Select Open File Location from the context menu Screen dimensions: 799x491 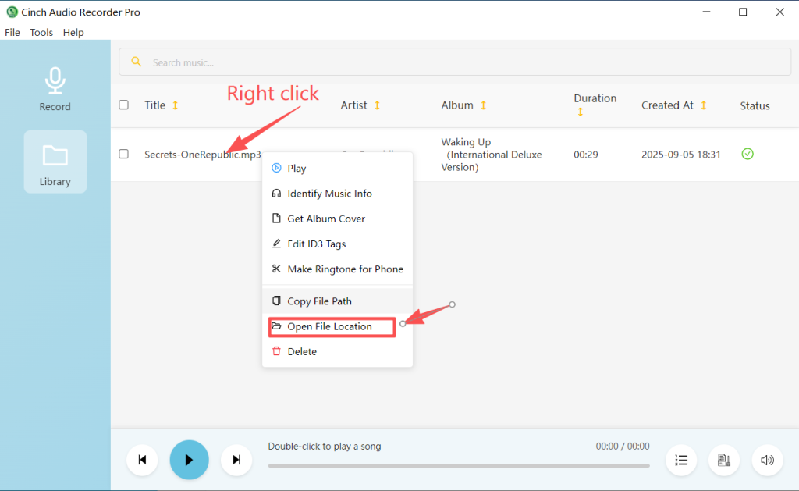click(331, 326)
